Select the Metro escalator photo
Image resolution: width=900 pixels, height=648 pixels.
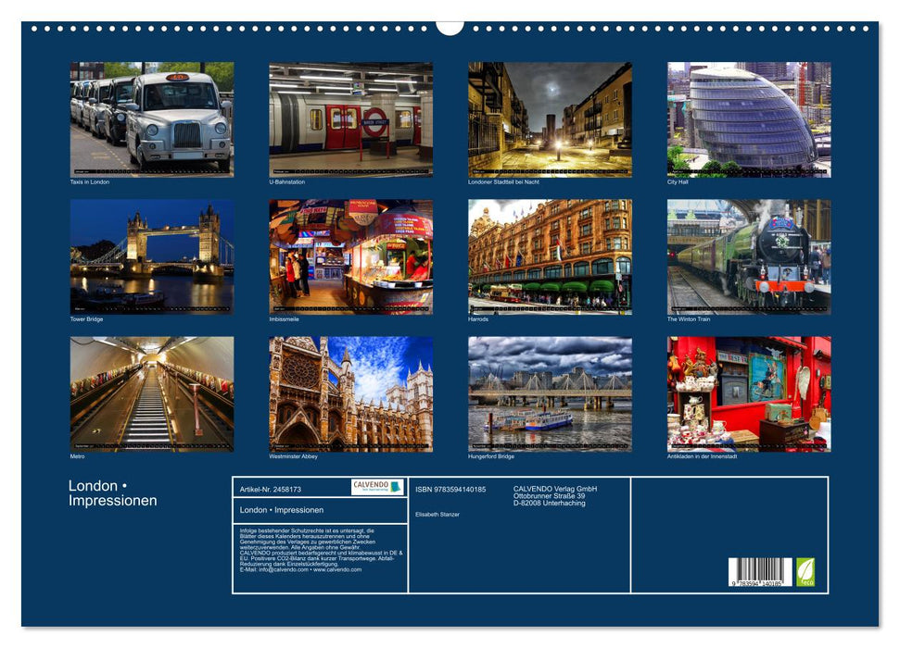click(152, 394)
